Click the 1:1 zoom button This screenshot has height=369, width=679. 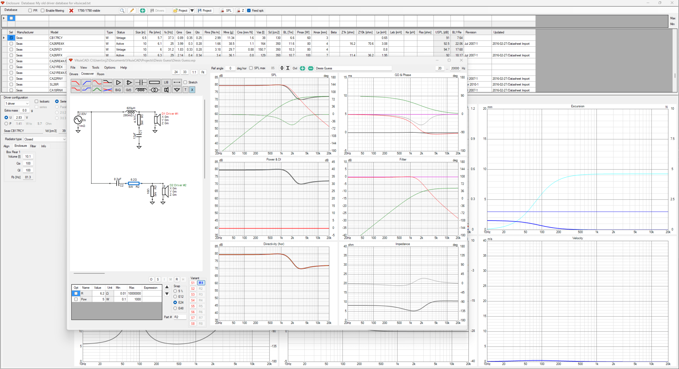click(194, 72)
